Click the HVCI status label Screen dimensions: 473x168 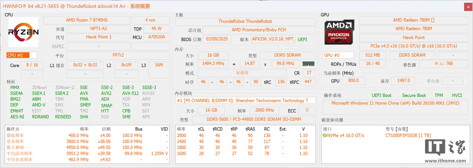pos(457,95)
